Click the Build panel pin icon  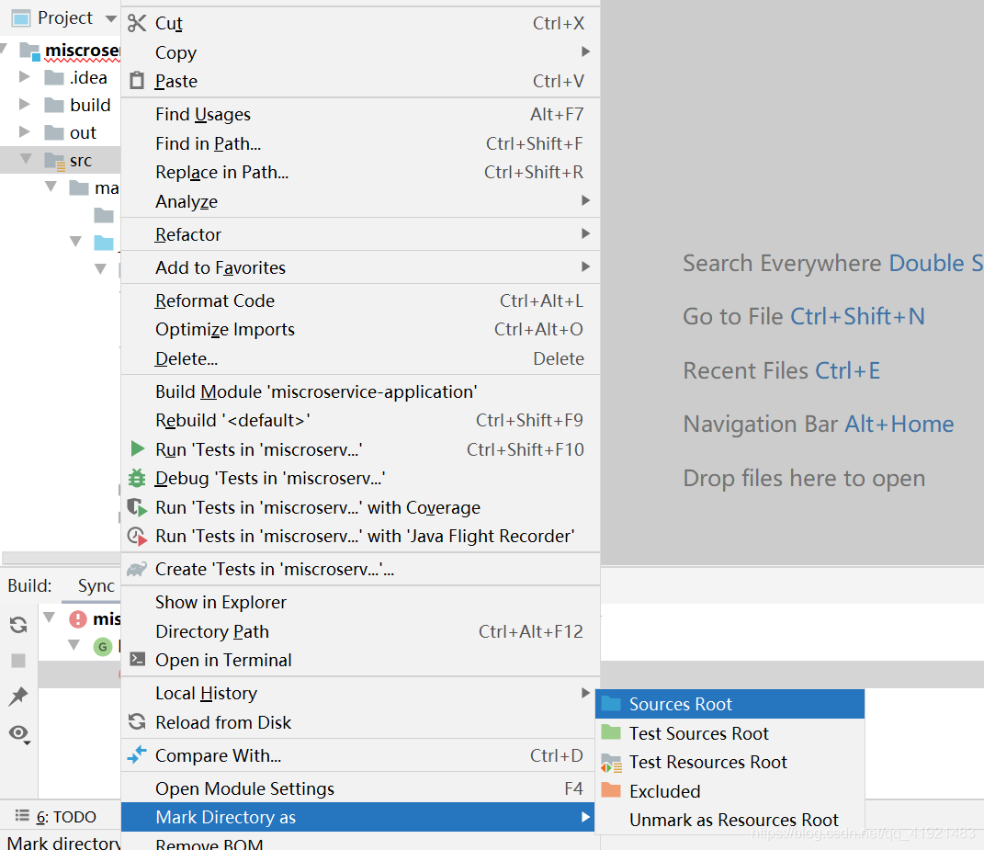click(x=18, y=696)
